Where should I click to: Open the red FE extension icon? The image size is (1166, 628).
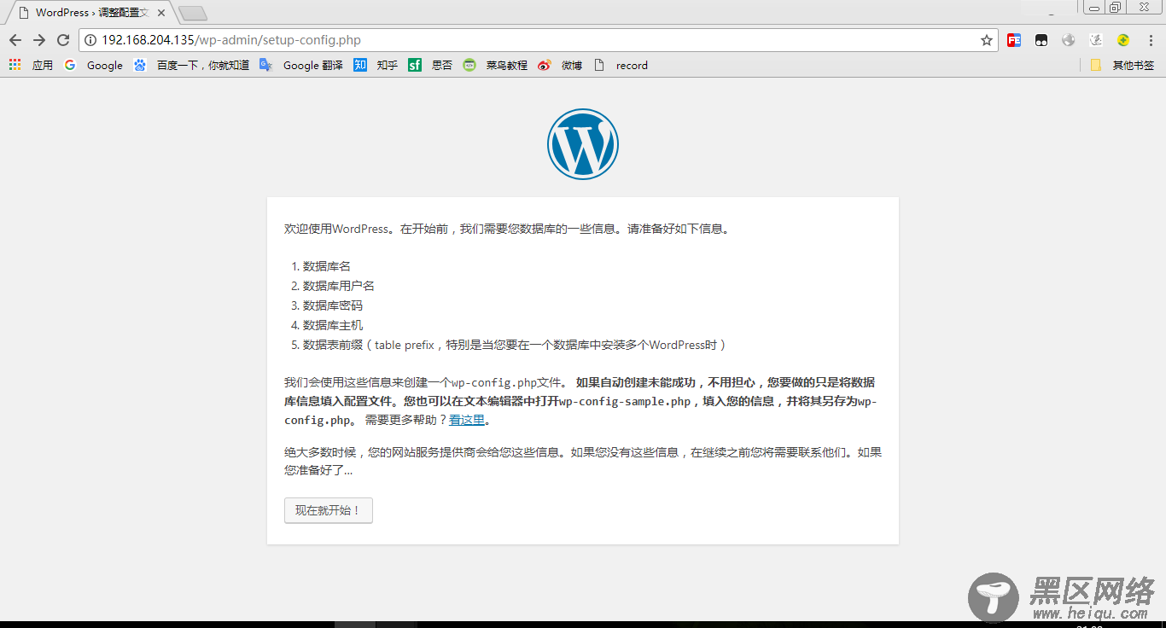[1014, 40]
